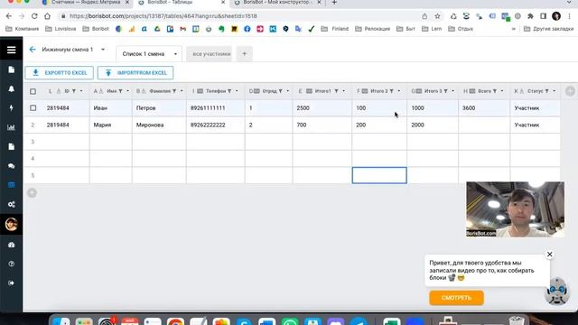This screenshot has width=578, height=325.
Task: Click the webcam video thumbnail
Action: point(515,209)
